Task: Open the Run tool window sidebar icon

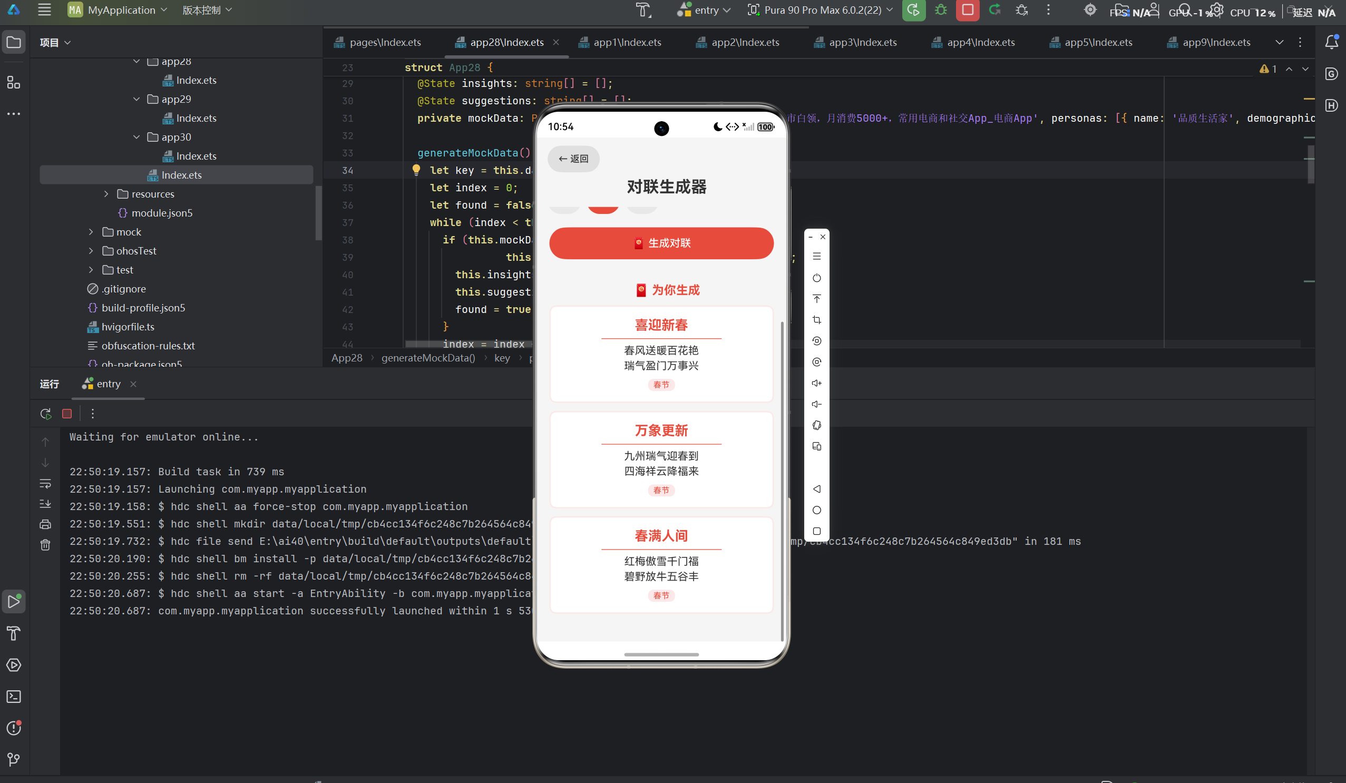Action: (x=14, y=601)
